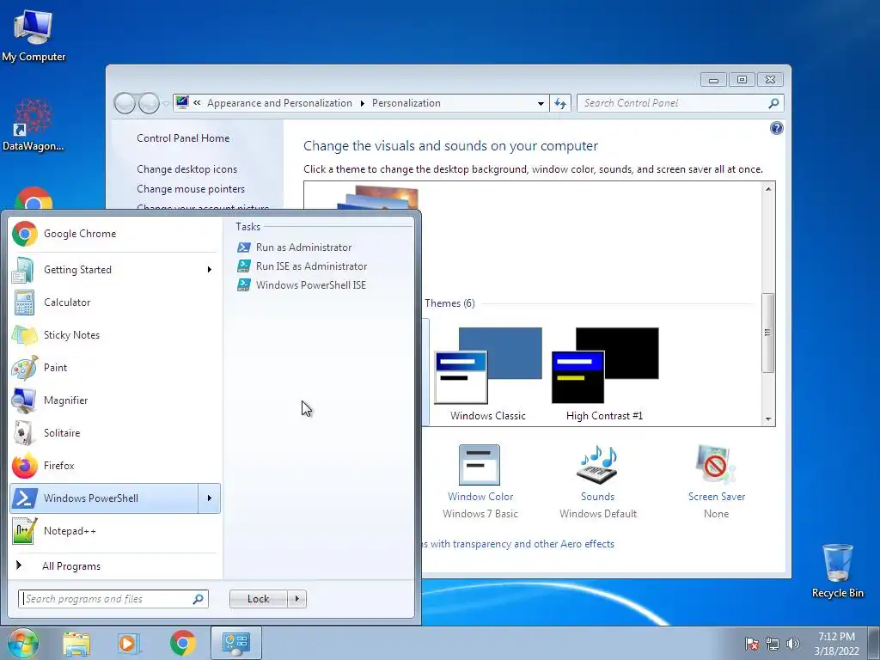Open Windows Media Player from taskbar
880x660 pixels.
[129, 644]
